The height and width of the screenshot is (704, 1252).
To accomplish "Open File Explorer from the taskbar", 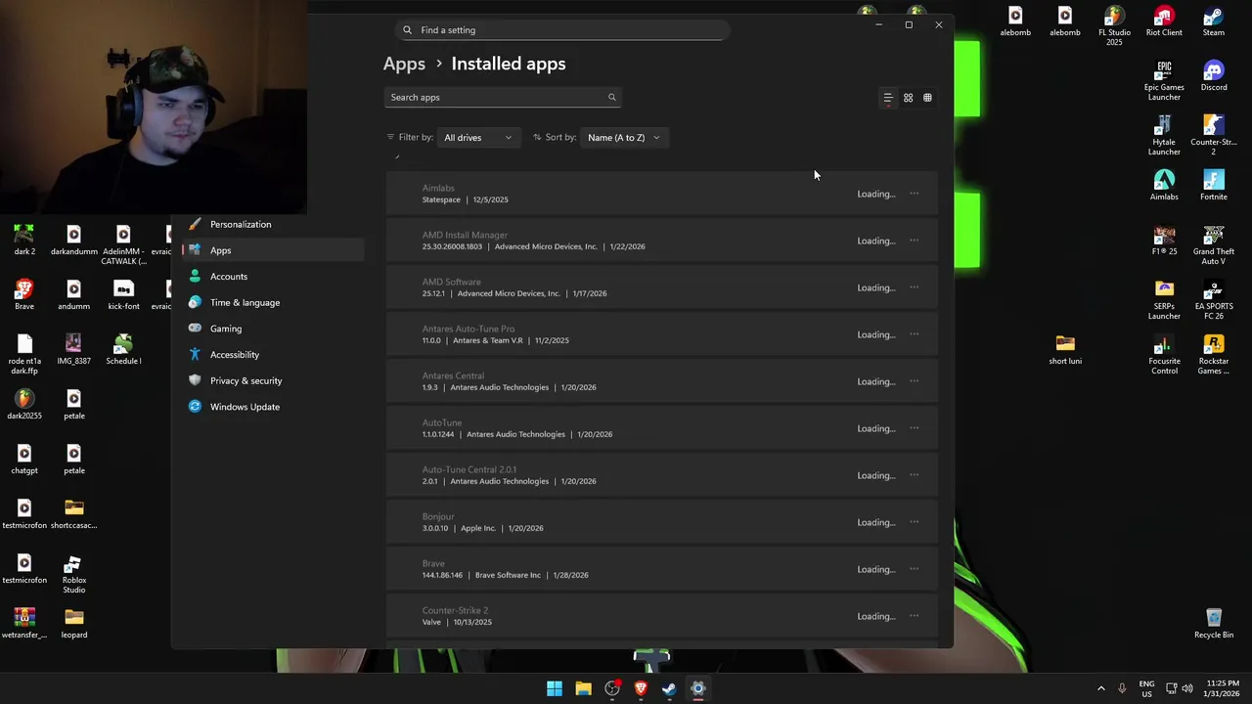I will 583,688.
